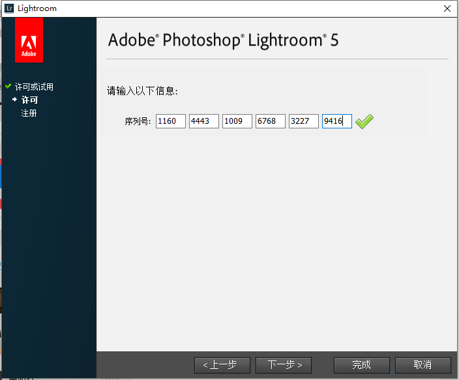The width and height of the screenshot is (459, 380).
Task: Click the last serial field containing 9416
Action: [x=337, y=121]
